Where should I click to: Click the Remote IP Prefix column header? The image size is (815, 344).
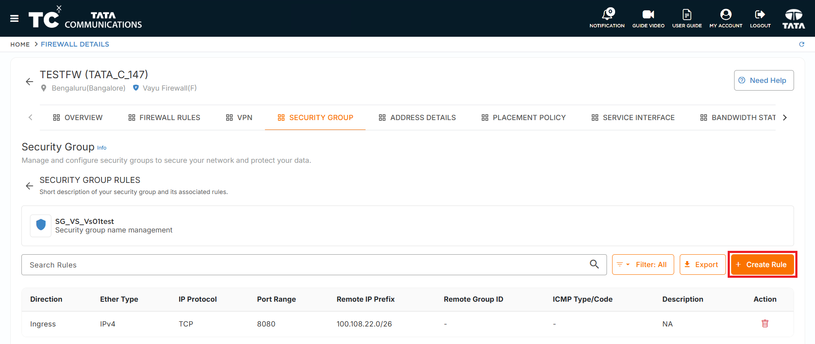(366, 299)
